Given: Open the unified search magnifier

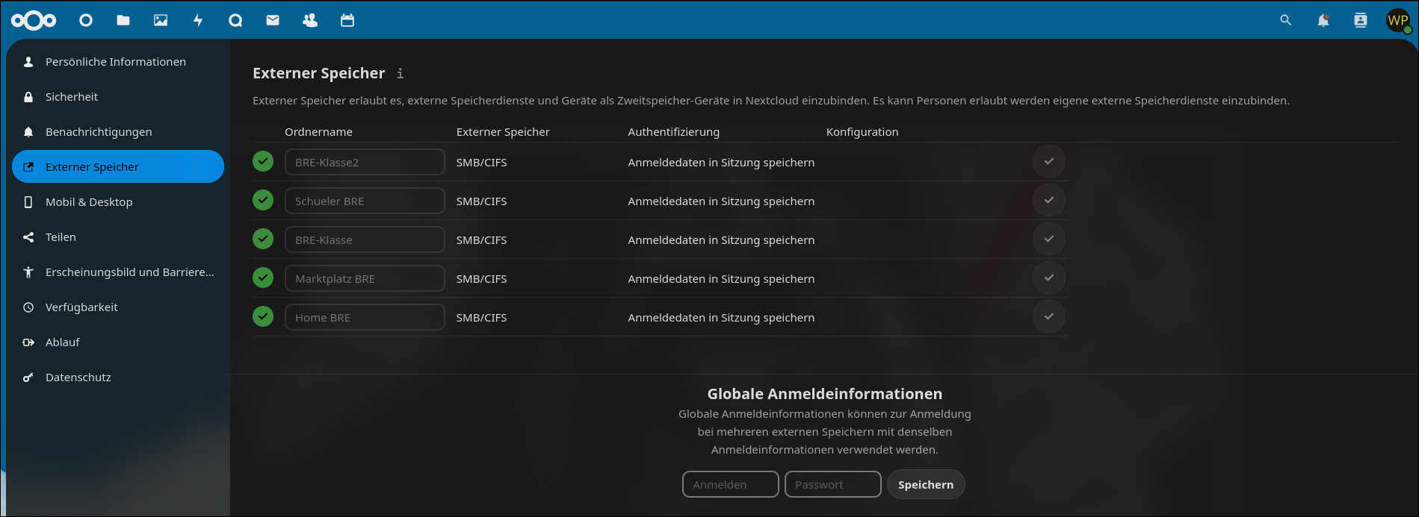Looking at the screenshot, I should (1285, 20).
